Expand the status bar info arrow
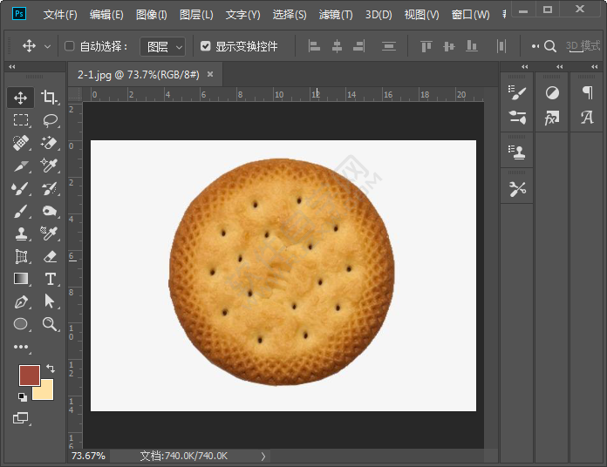 tap(263, 456)
